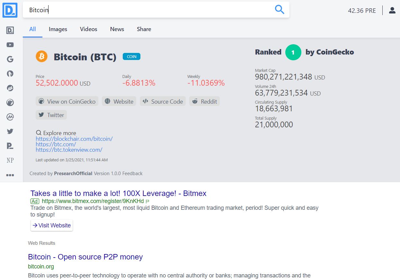The width and height of the screenshot is (400, 280).
Task: Select the bar-chart provider icon in sidebar
Action: [x=10, y=88]
